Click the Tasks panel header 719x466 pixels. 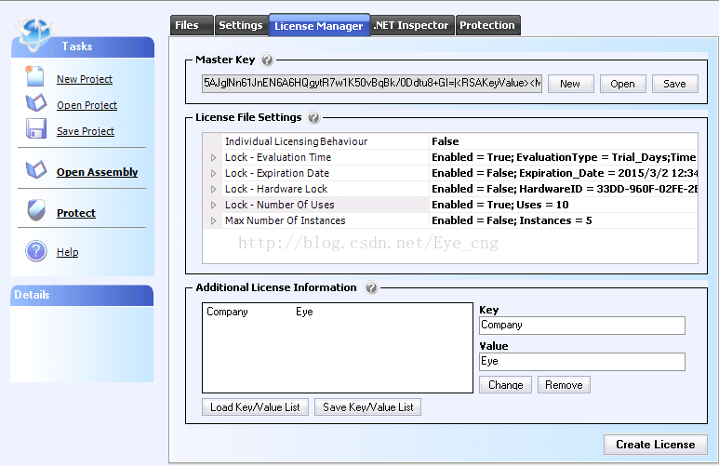[x=83, y=47]
